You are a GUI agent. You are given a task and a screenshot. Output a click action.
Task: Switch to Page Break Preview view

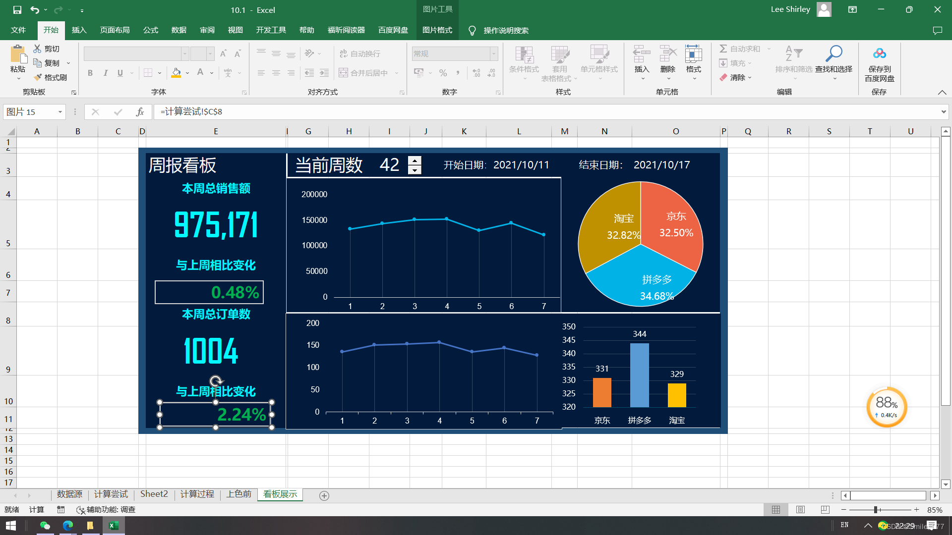click(825, 510)
